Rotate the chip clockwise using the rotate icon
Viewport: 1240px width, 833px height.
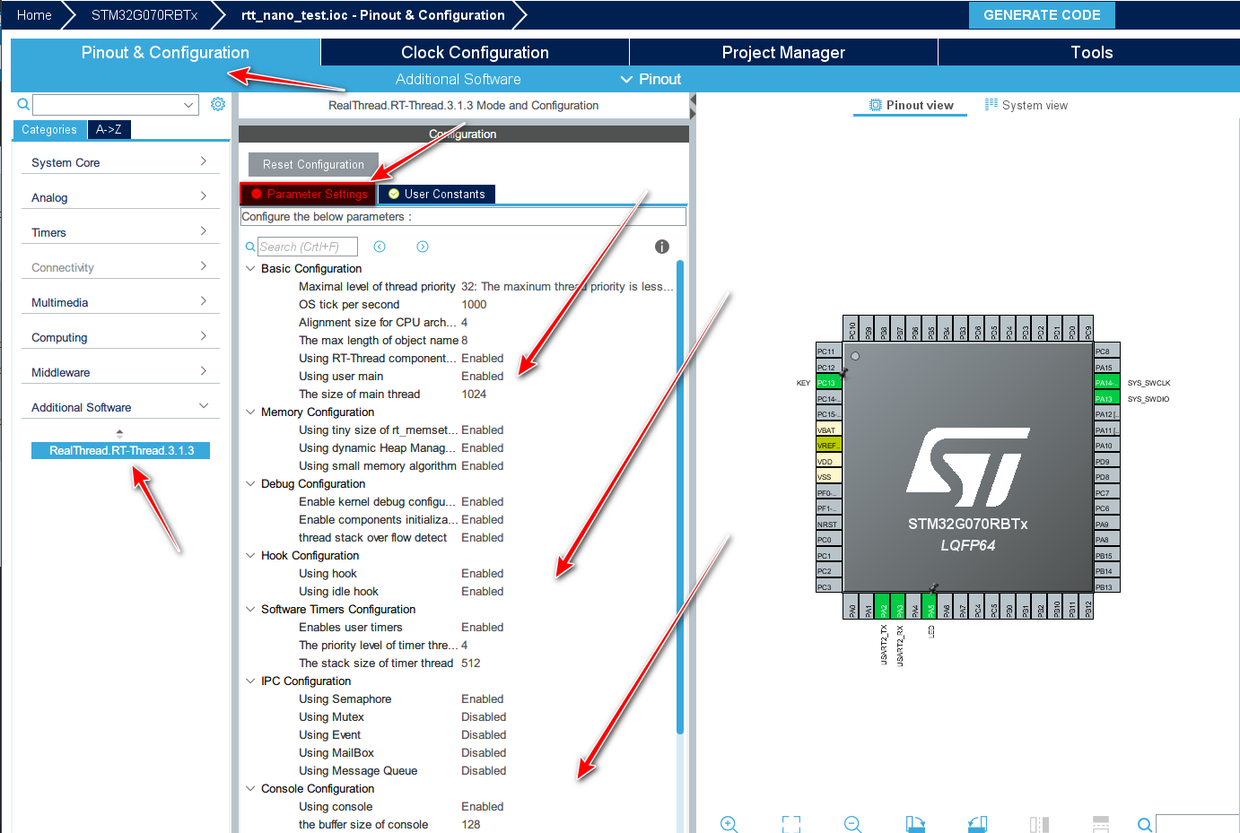[915, 823]
